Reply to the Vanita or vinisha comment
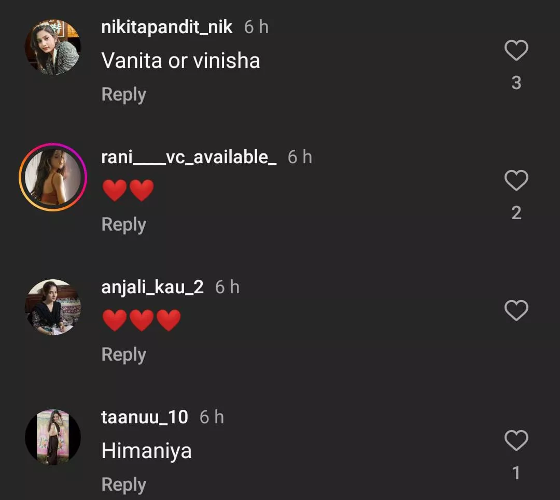Screen dimensions: 560x500 123,94
